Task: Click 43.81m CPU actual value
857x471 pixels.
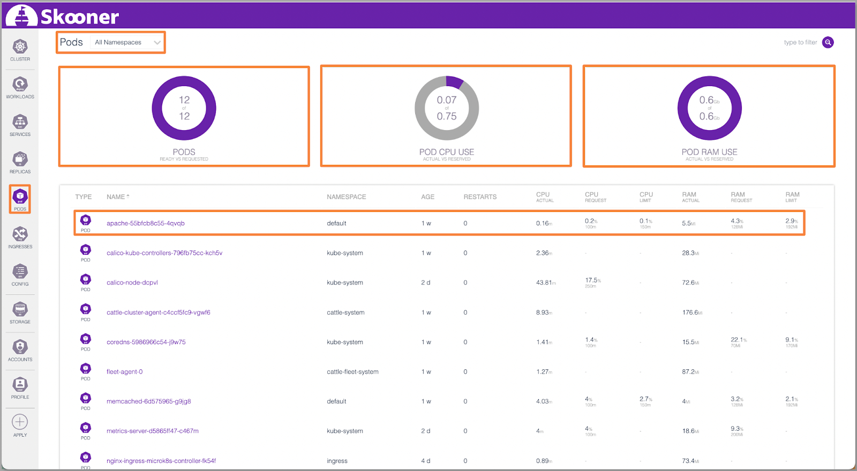Action: pos(546,283)
